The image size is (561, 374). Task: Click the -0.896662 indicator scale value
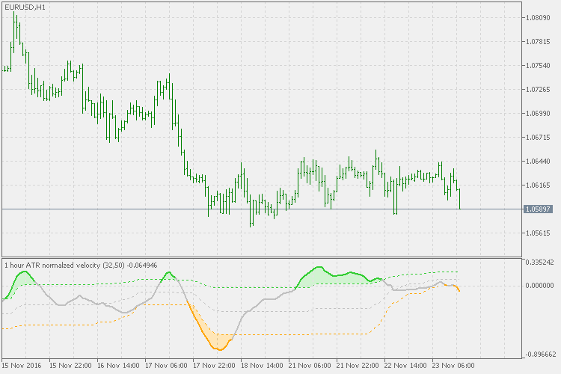(542, 355)
